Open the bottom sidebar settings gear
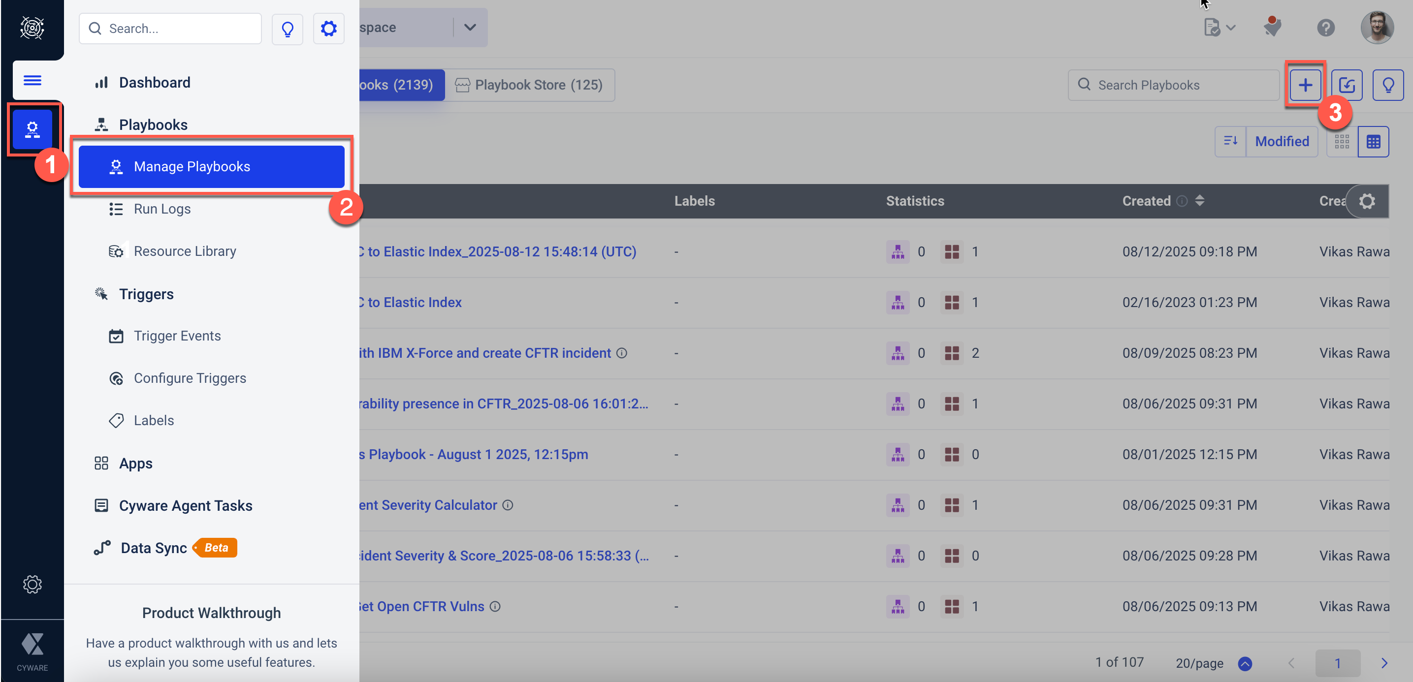The height and width of the screenshot is (682, 1413). click(32, 585)
